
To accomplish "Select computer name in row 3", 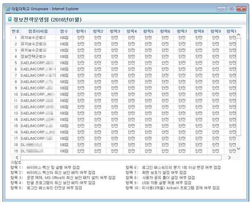I will 34,50.
